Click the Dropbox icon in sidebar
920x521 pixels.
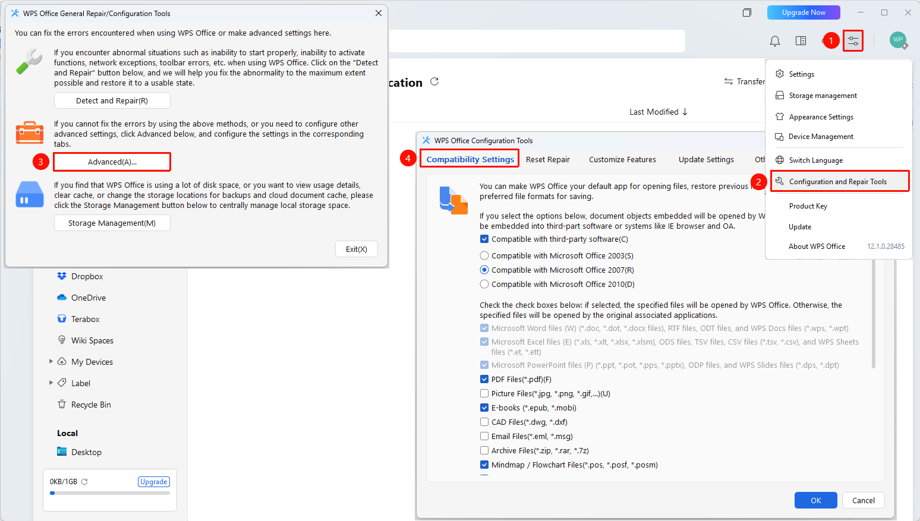(x=62, y=276)
